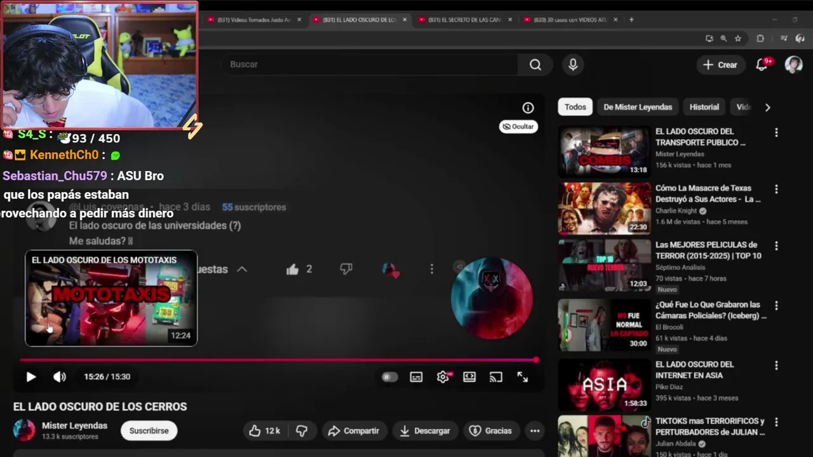Click the video progress bar
Viewport: 813px width, 457px height.
point(278,360)
